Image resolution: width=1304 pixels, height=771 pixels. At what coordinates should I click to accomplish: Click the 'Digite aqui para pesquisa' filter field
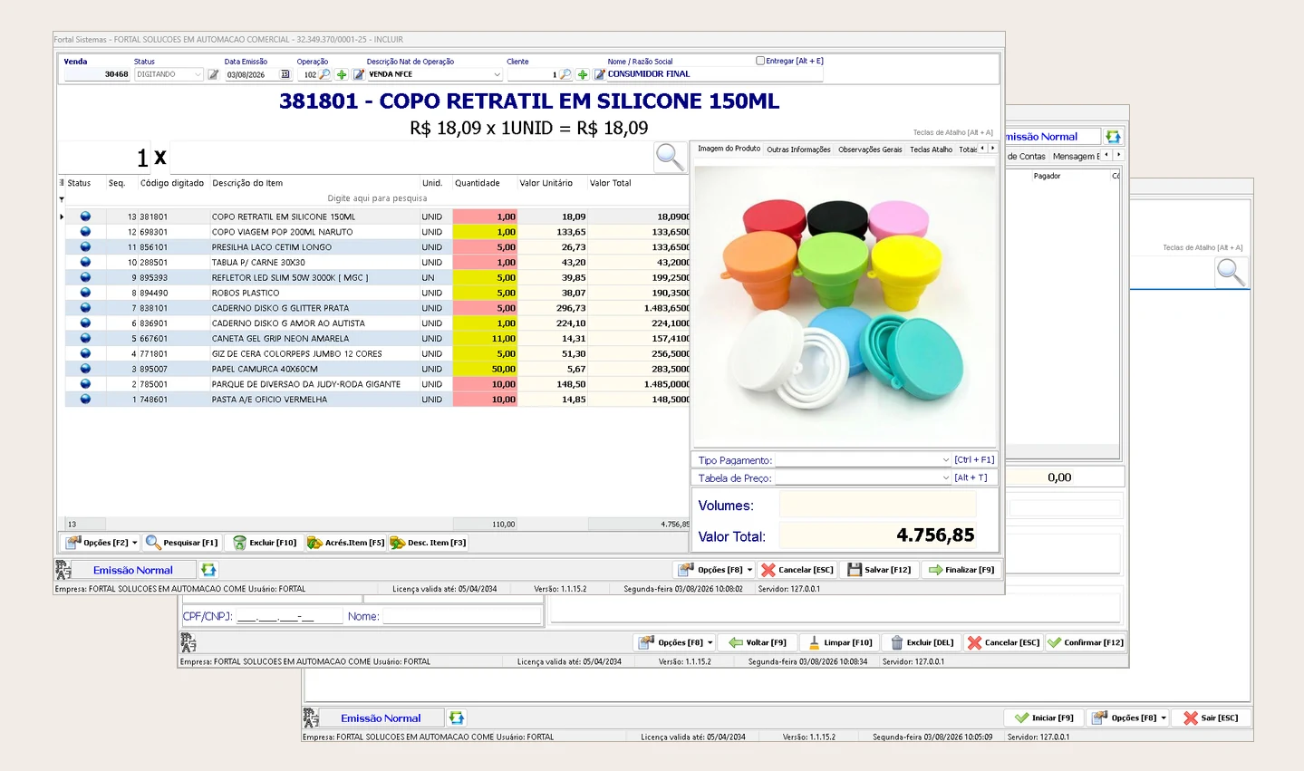point(377,198)
